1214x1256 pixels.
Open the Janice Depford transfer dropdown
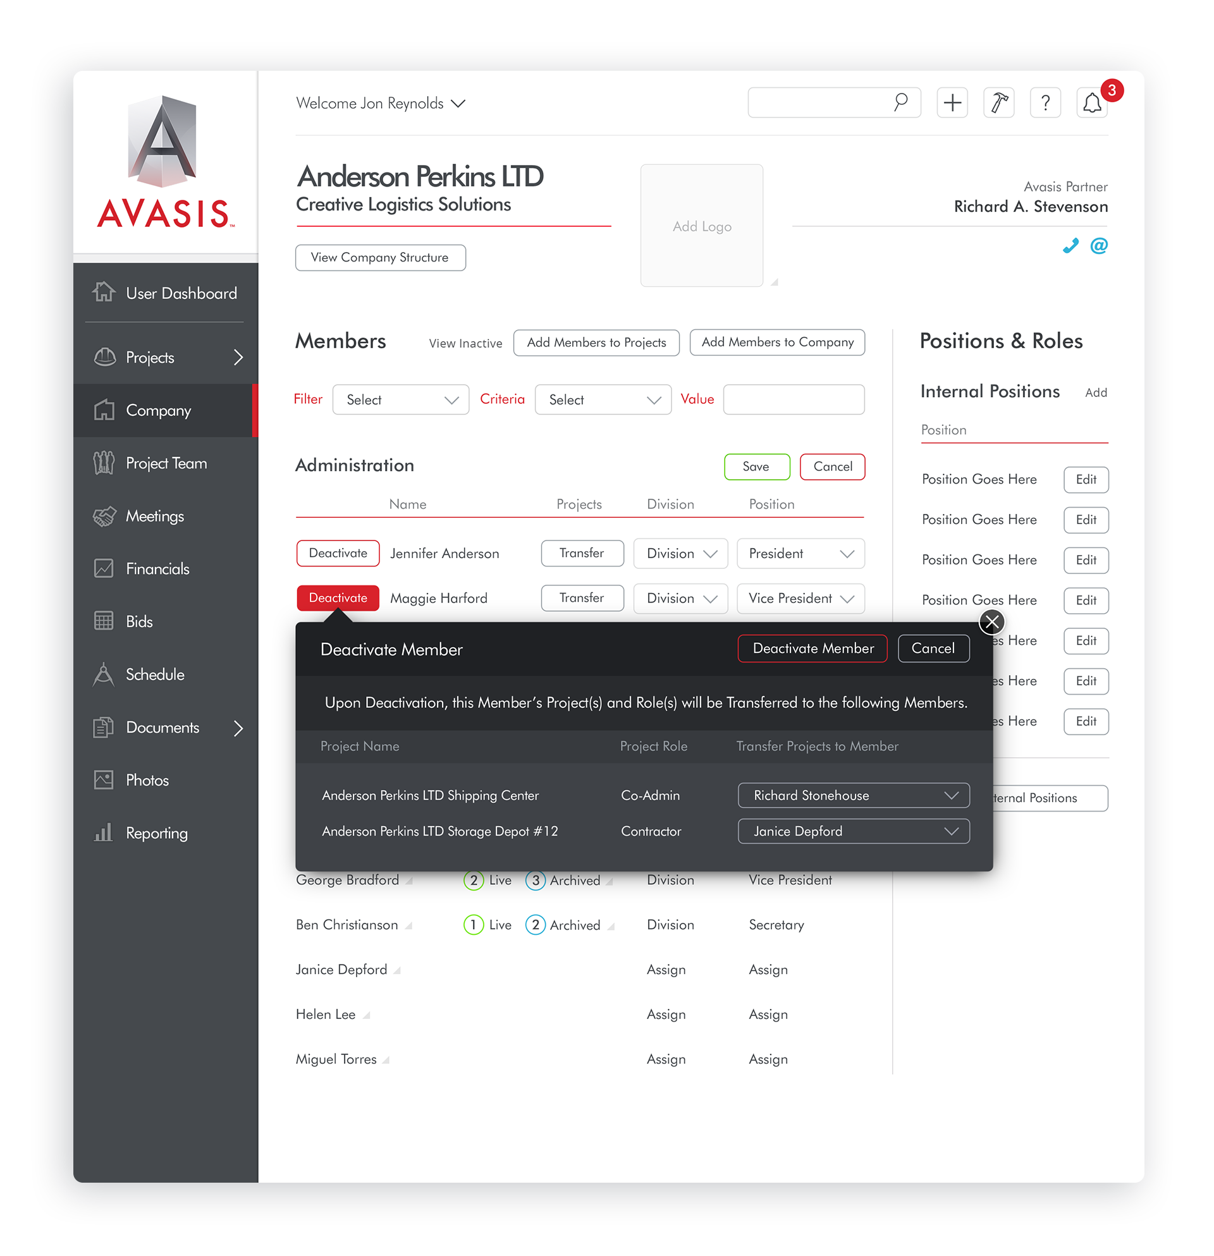pos(853,831)
